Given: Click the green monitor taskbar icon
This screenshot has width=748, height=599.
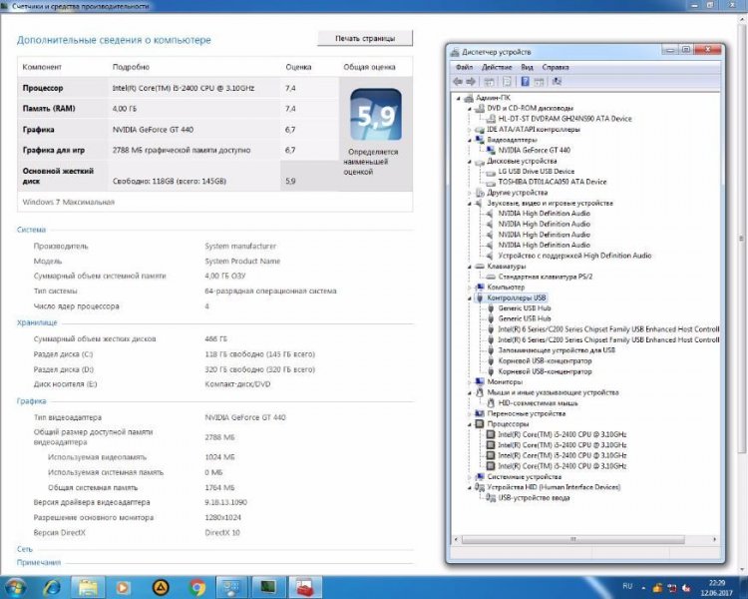Looking at the screenshot, I should coord(268,587).
